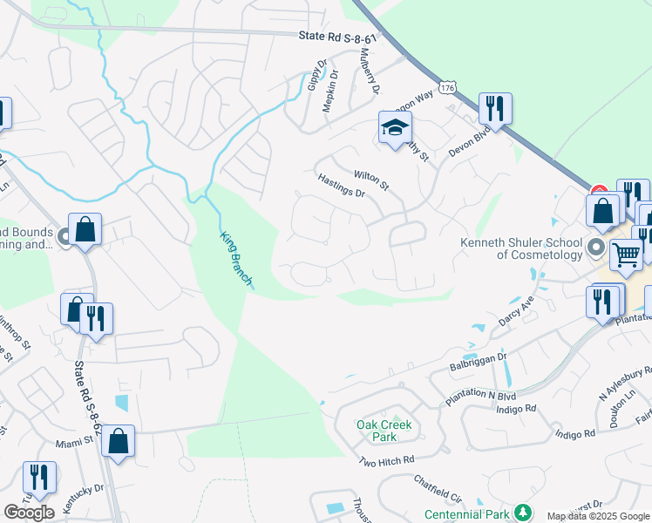
Task: Open shopping bag marker near Miami St
Action: (118, 442)
